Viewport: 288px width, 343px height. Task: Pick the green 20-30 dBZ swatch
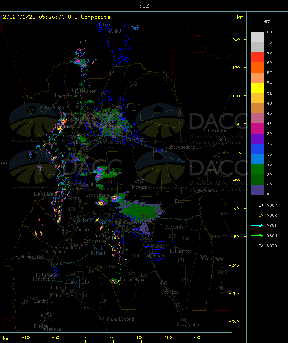pyautogui.click(x=257, y=169)
